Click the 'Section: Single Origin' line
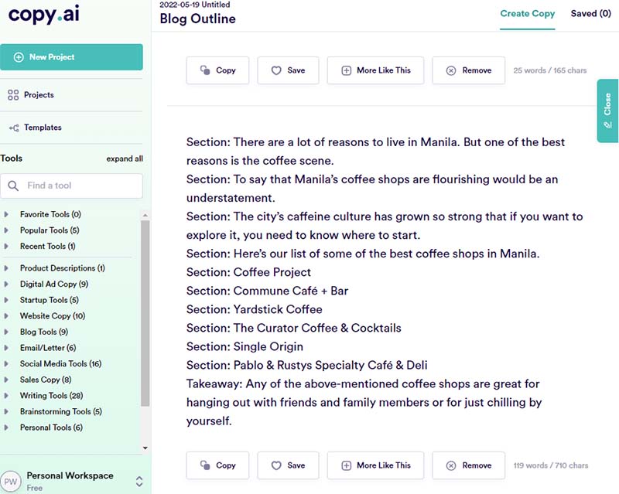 pos(245,346)
